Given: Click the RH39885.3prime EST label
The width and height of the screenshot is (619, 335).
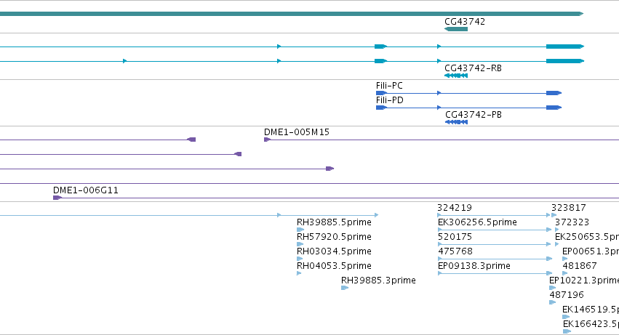Looking at the screenshot, I should (378, 280).
